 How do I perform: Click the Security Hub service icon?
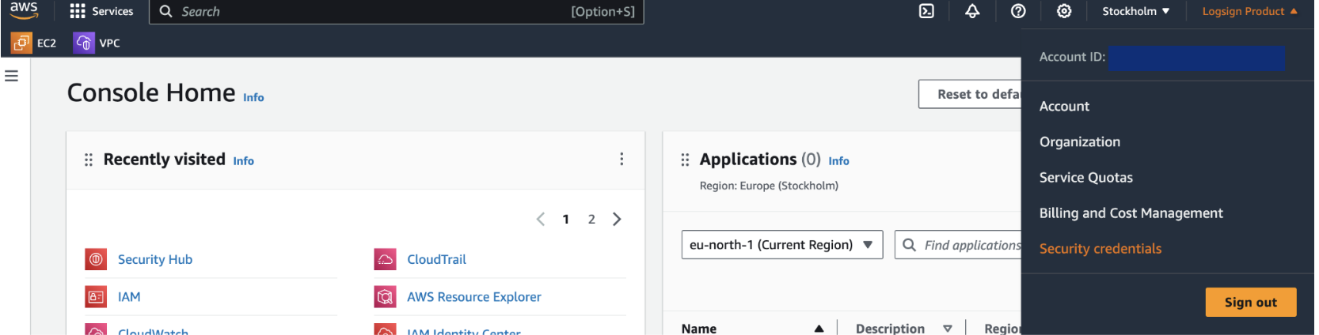pyautogui.click(x=96, y=259)
